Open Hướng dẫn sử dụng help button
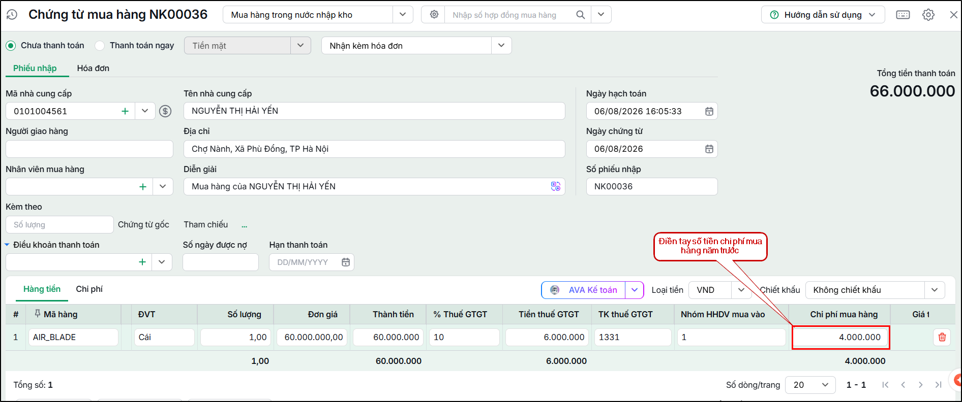 pos(823,15)
